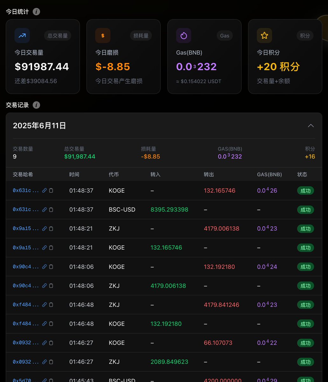This screenshot has height=382, width=328.
Task: Click the 总交易量 tag on first card
Action: coord(58,36)
